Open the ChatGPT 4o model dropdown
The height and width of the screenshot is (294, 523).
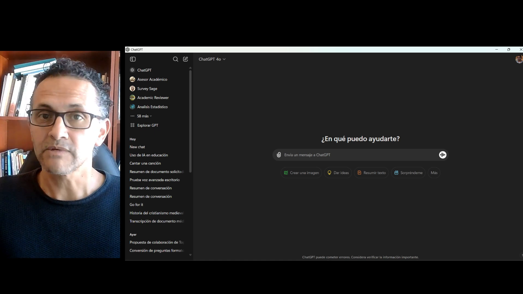pos(212,59)
